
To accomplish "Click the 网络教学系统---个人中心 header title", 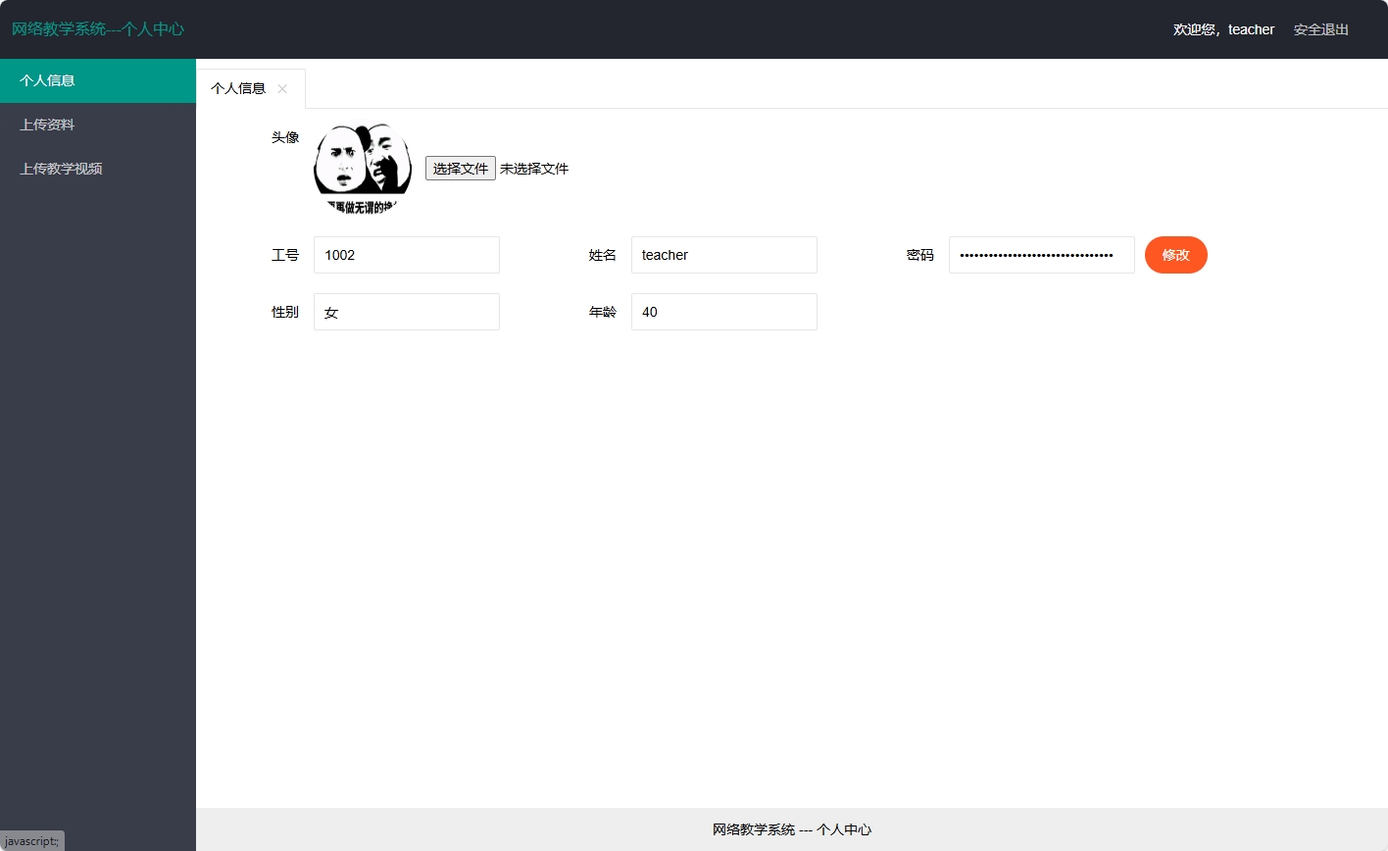I will 95,29.
